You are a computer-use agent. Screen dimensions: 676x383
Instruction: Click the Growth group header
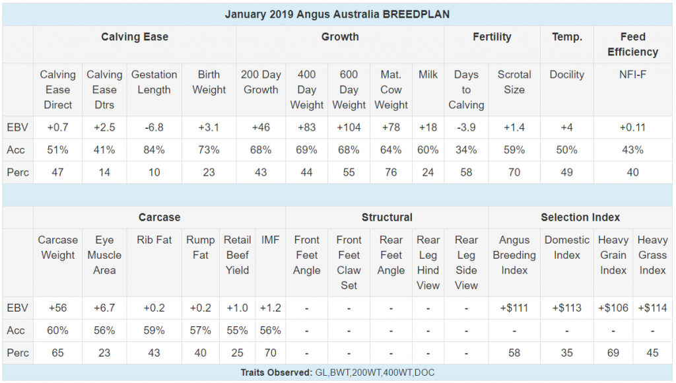tap(340, 37)
